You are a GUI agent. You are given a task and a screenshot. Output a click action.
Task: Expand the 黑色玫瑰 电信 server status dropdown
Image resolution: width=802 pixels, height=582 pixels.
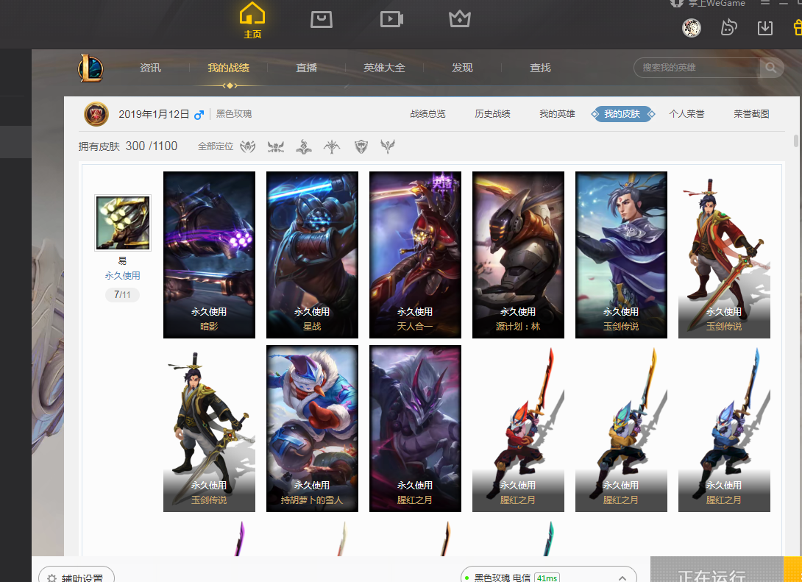tap(548, 575)
